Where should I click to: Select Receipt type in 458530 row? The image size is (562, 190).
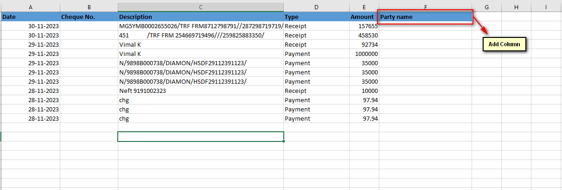point(316,35)
